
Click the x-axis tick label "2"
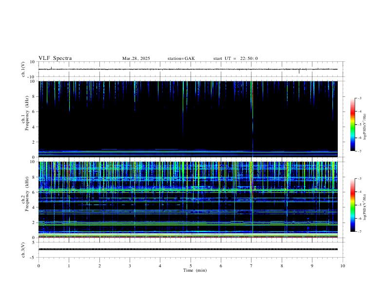99,266
